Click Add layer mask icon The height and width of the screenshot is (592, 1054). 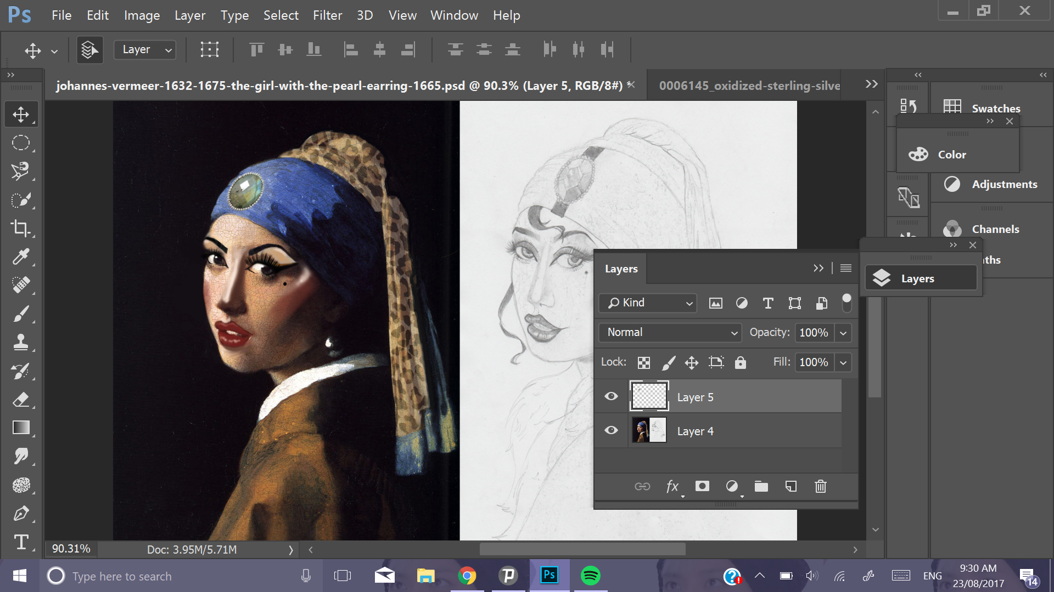coord(702,486)
